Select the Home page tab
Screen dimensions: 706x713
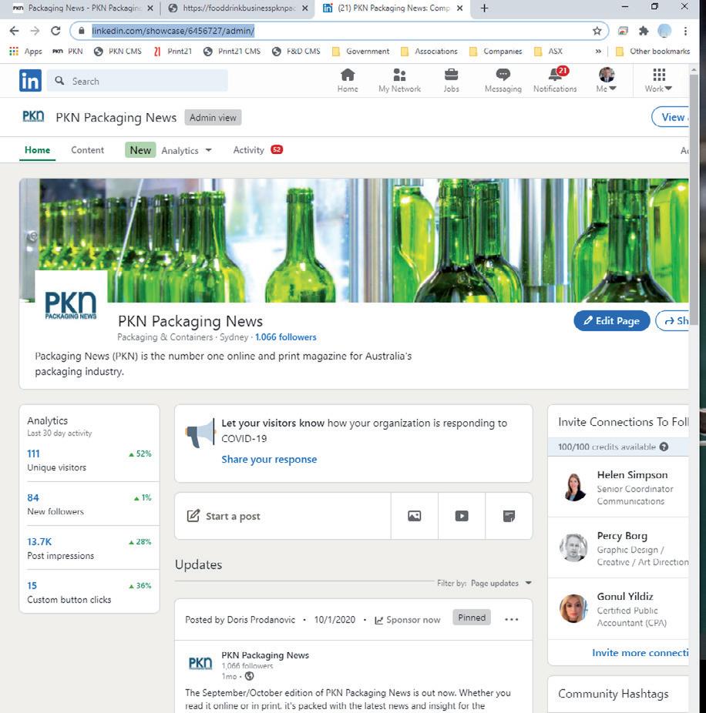(37, 150)
